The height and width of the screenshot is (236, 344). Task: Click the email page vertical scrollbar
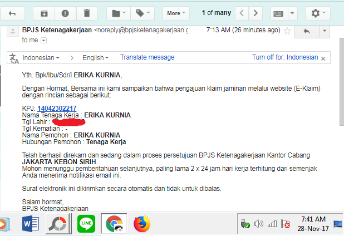coord(342,82)
